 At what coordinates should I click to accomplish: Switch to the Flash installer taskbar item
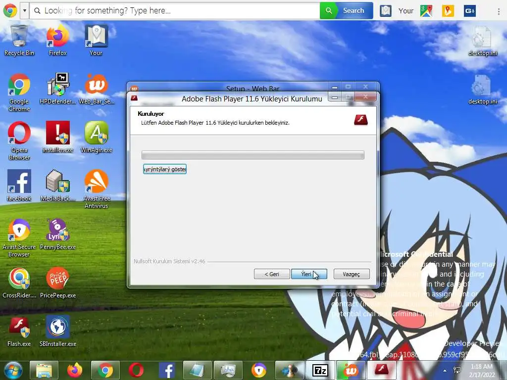pyautogui.click(x=382, y=370)
